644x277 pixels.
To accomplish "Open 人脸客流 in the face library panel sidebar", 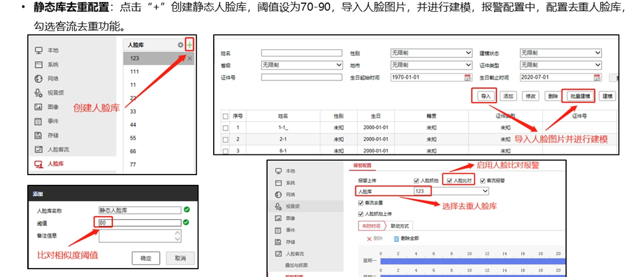I will click(58, 150).
